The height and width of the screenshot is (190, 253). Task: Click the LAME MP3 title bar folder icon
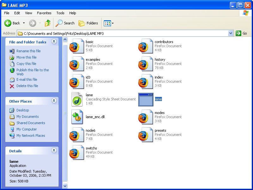4,5
